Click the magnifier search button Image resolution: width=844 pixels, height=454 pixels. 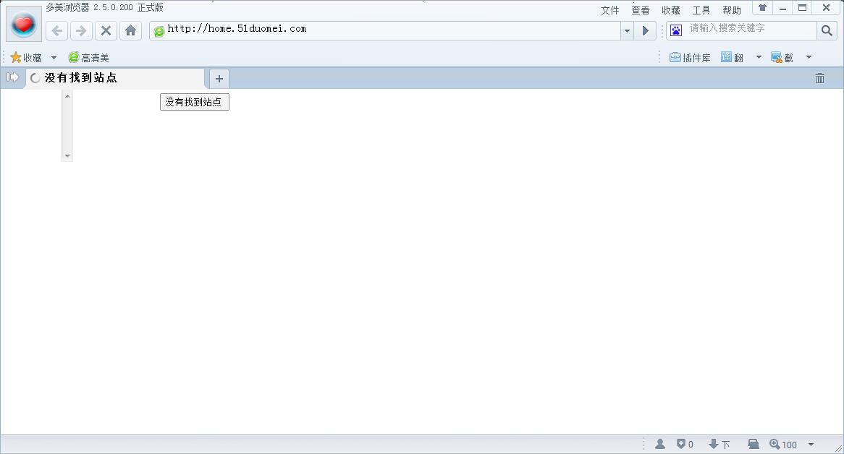coord(827,30)
